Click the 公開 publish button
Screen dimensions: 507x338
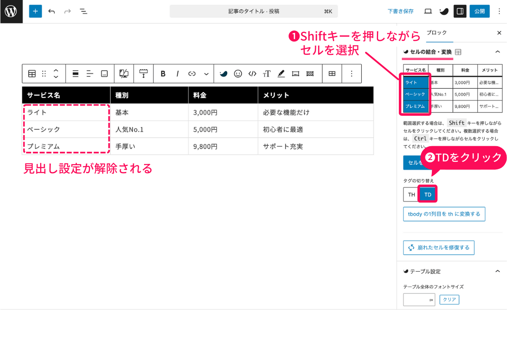tap(480, 11)
